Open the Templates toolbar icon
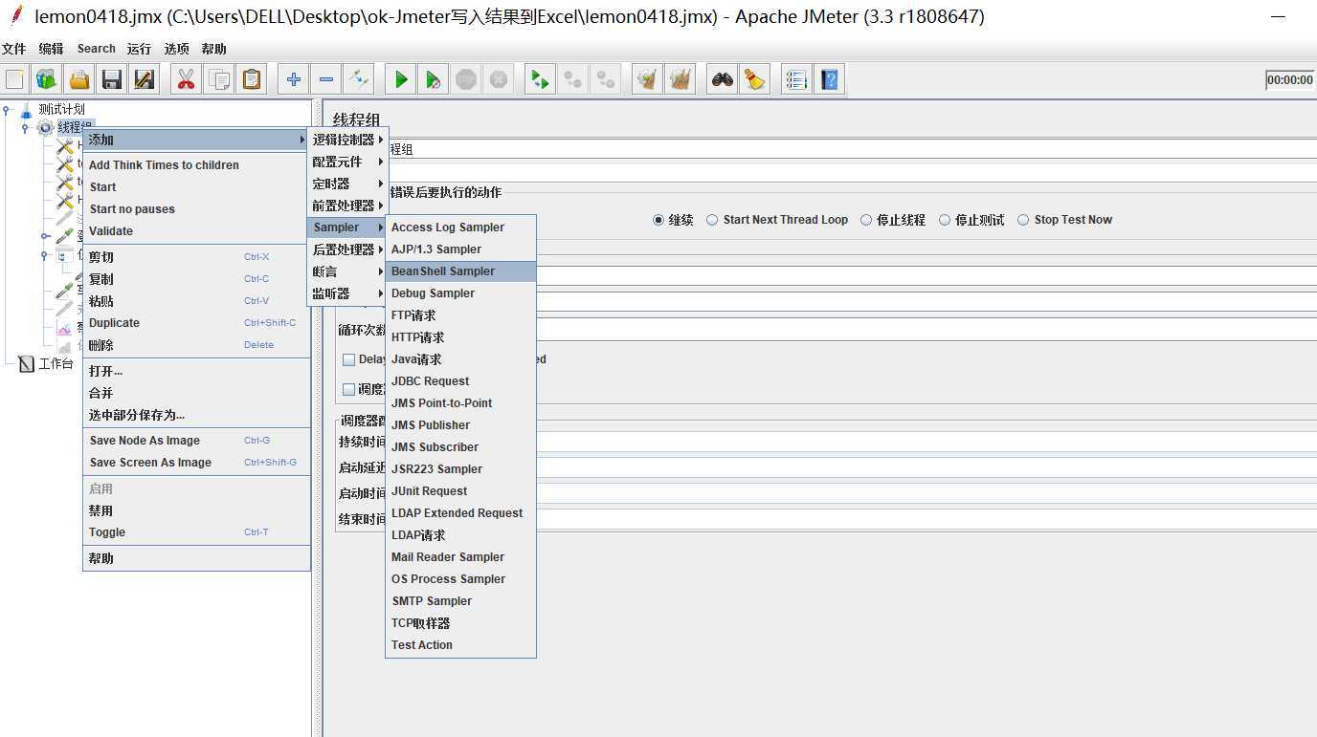 [47, 79]
